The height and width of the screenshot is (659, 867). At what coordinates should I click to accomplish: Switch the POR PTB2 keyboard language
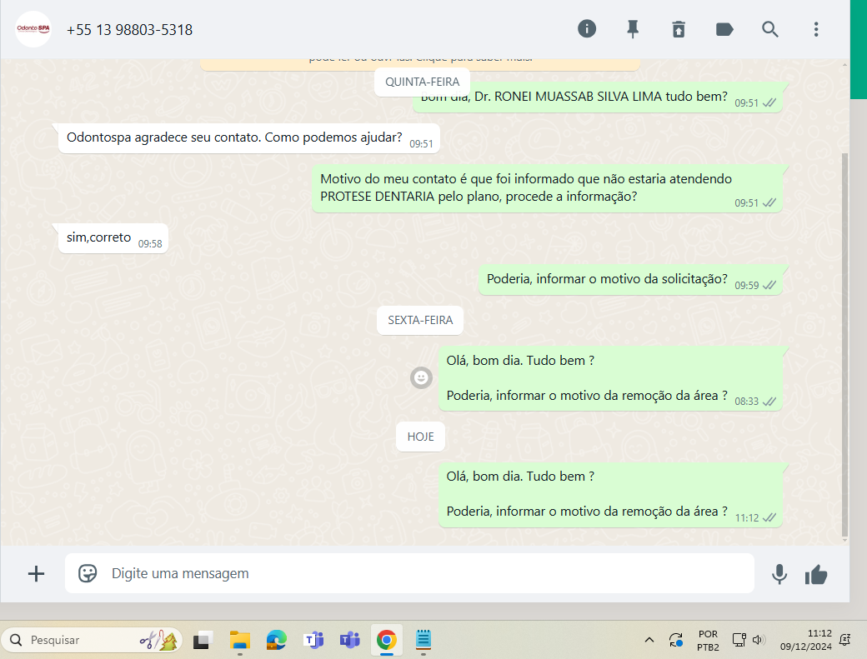[708, 640]
